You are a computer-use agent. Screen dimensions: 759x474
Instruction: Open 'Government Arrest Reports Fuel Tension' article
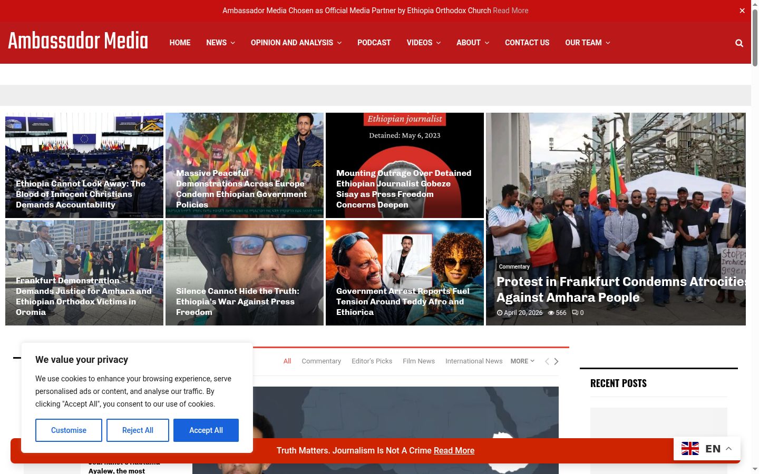coord(403,302)
